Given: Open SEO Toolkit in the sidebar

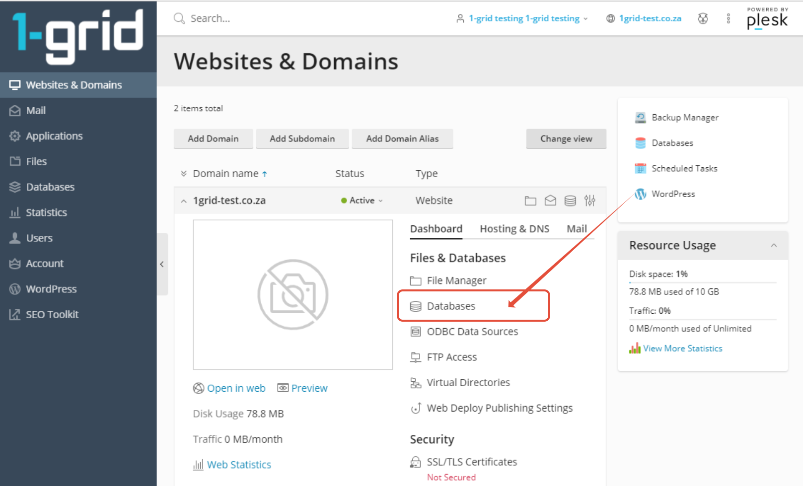Looking at the screenshot, I should coord(78,314).
